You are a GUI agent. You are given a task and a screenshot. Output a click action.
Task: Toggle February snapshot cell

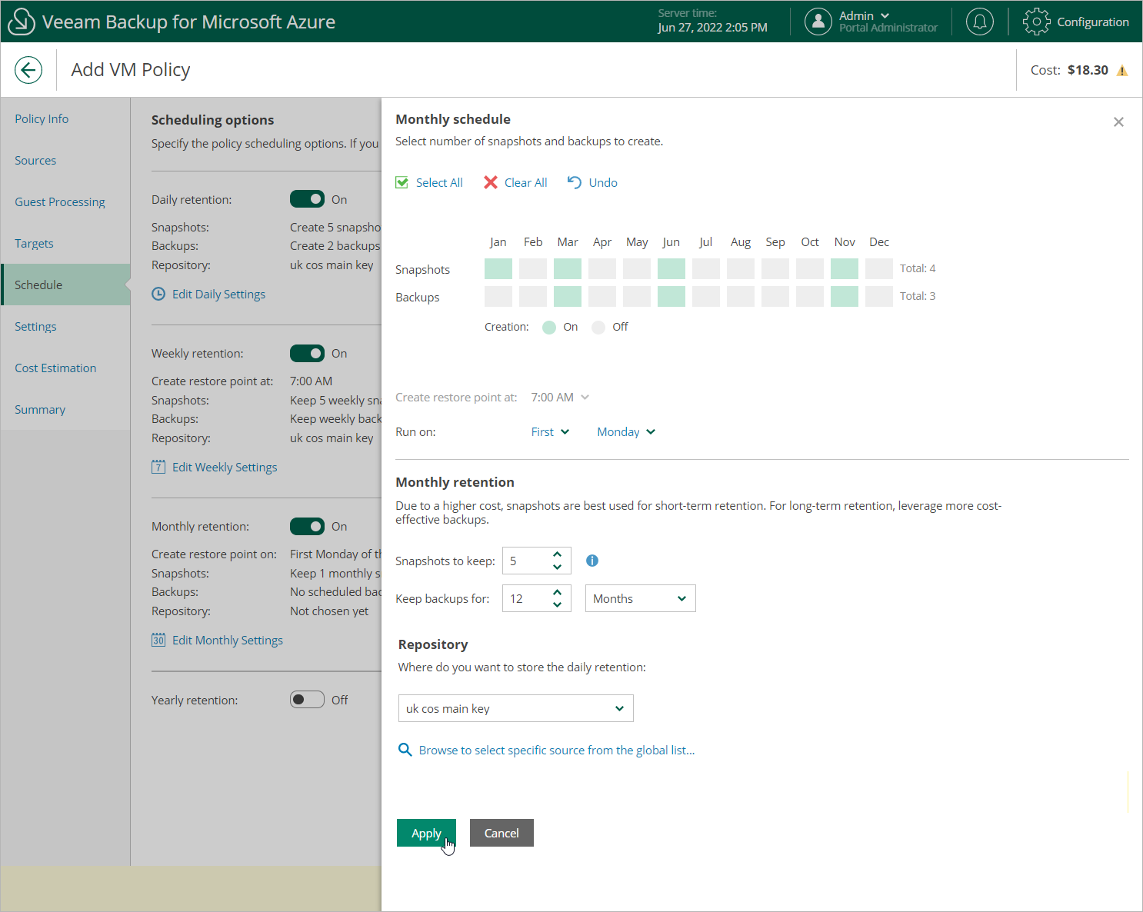(x=533, y=269)
